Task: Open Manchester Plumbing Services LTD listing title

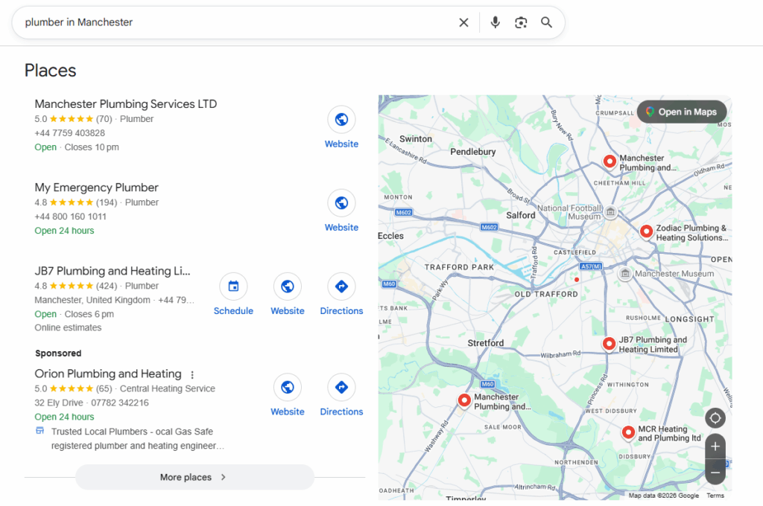Action: 125,104
